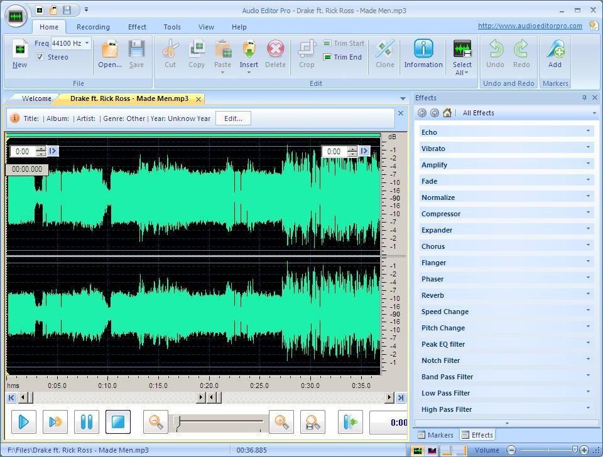Click the Add marker icon
Viewport: 603px width, 457px height.
(x=555, y=54)
